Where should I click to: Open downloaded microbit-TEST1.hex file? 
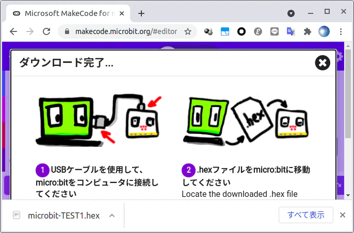[x=63, y=215]
